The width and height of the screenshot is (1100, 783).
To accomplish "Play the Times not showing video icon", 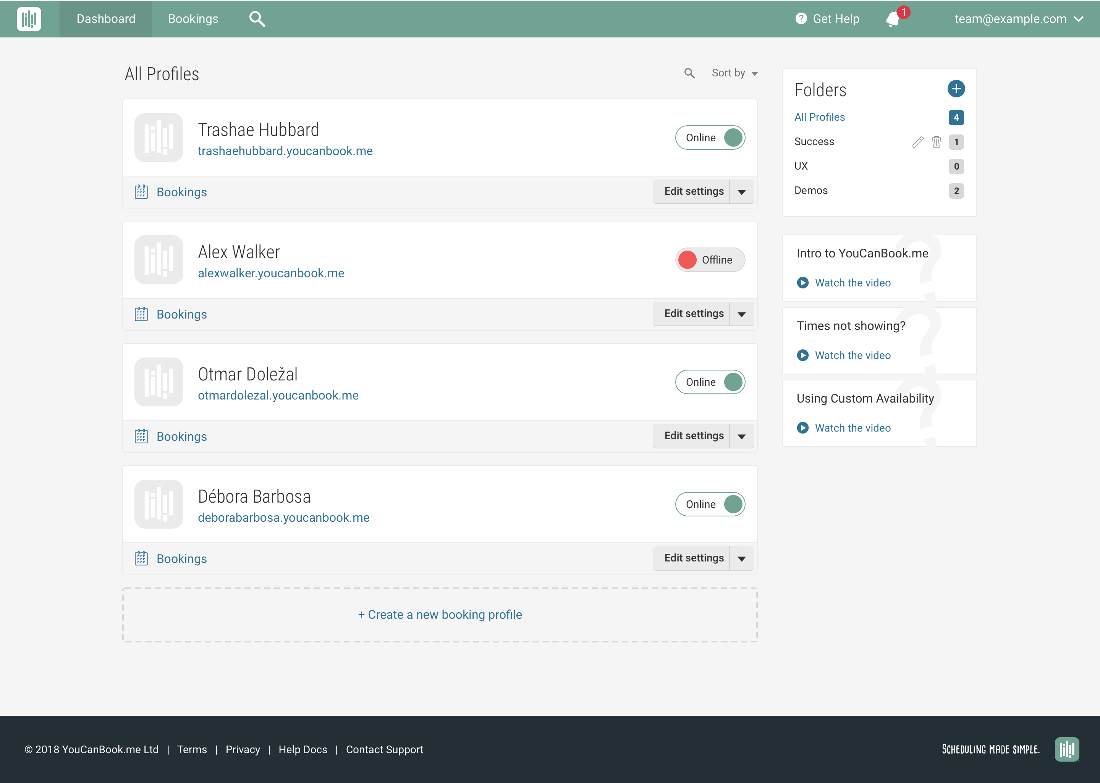I will 802,355.
